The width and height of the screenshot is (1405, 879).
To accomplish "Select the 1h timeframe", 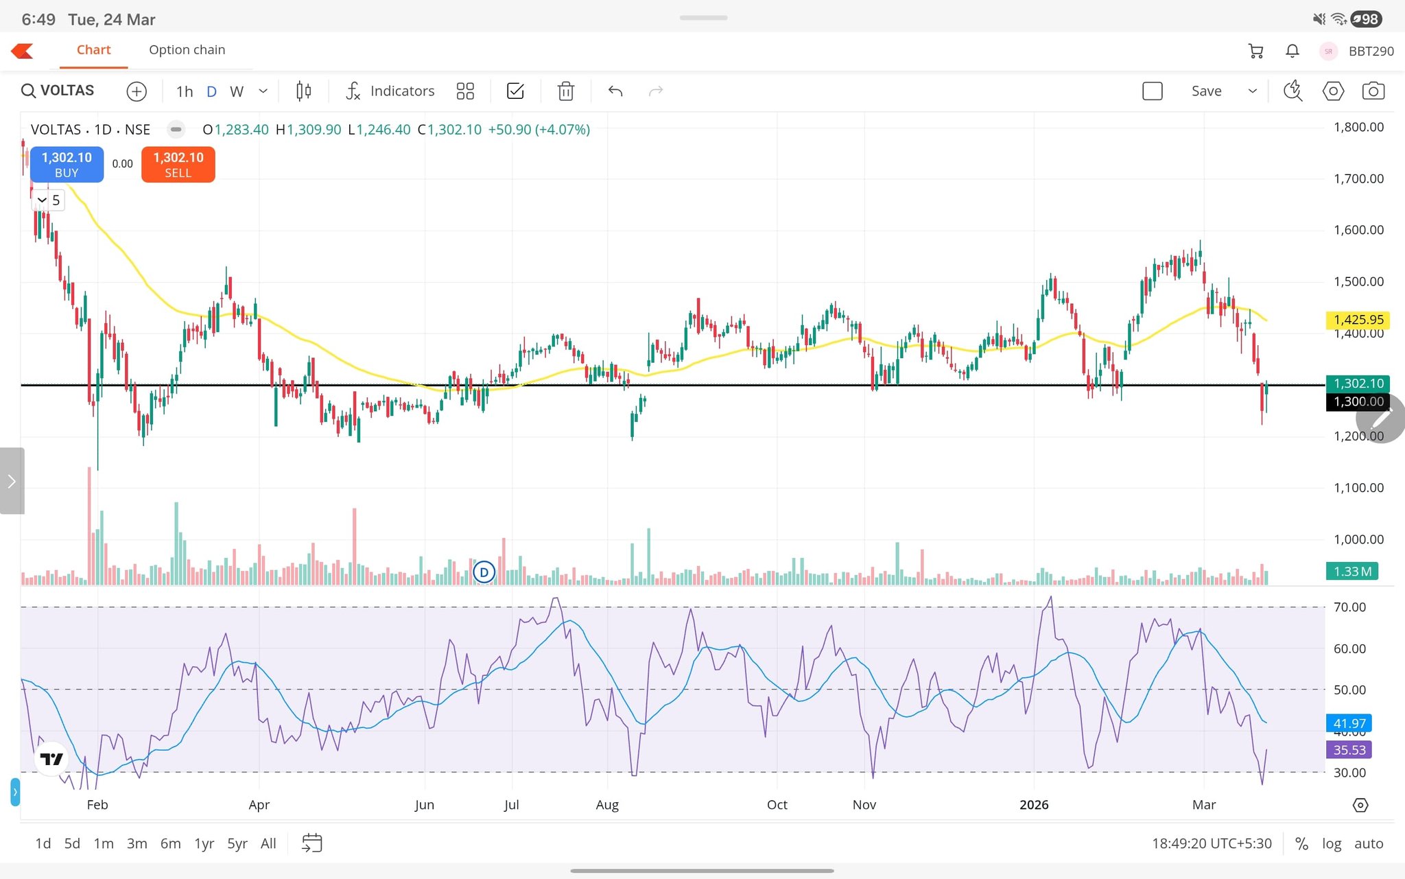I will [x=185, y=91].
